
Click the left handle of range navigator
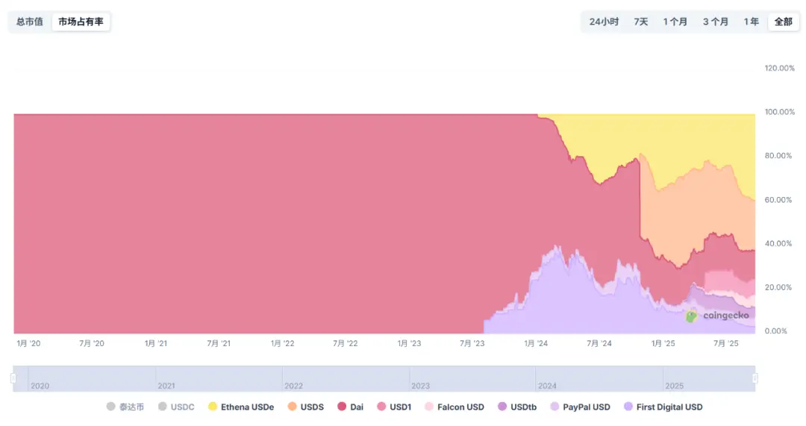(13, 379)
